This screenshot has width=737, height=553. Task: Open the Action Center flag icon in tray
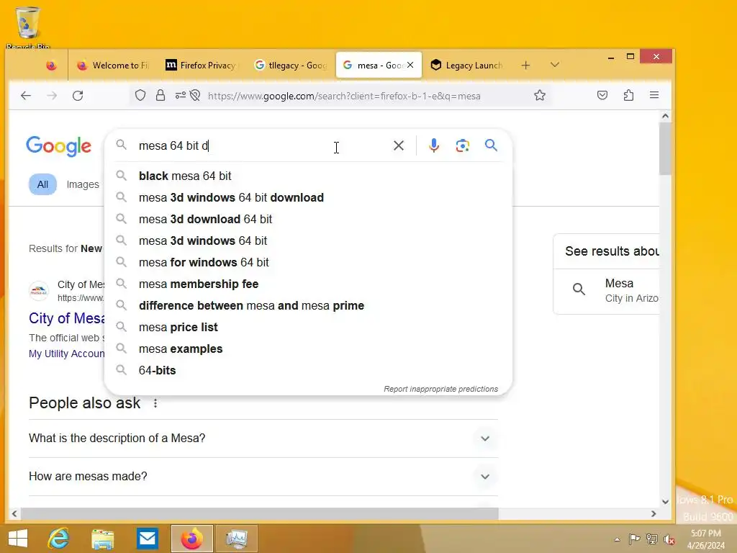coord(634,539)
